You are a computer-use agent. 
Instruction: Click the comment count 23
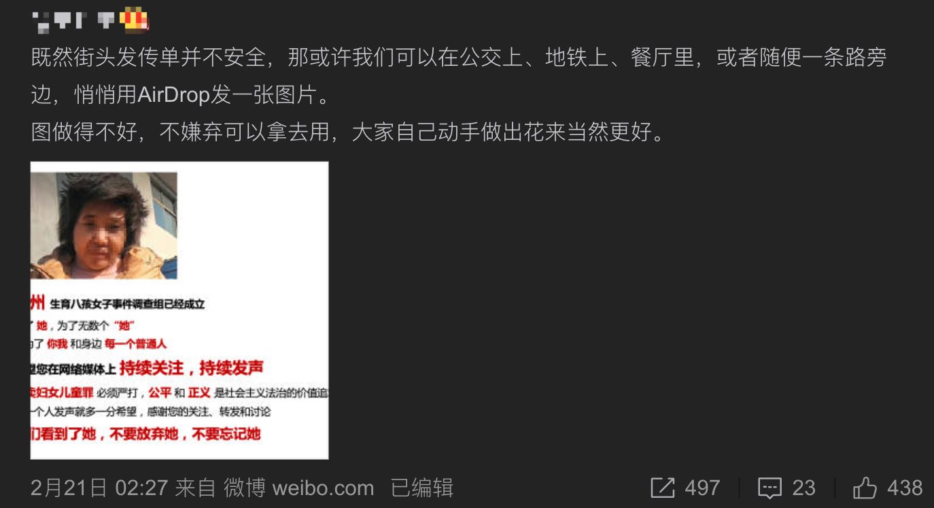[x=803, y=488]
